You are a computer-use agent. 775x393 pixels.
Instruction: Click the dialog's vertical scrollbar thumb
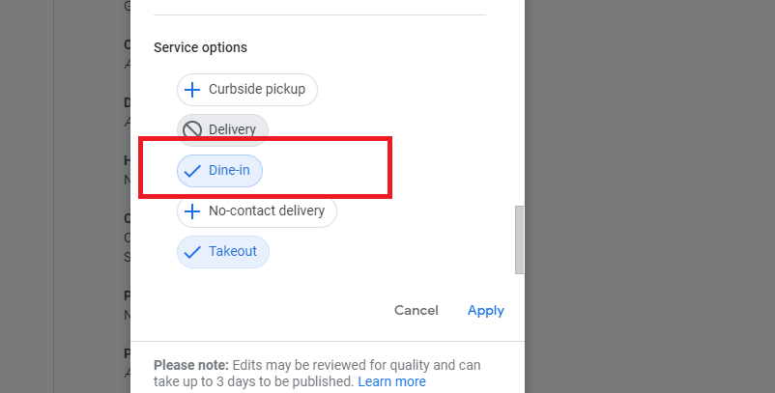click(x=519, y=239)
